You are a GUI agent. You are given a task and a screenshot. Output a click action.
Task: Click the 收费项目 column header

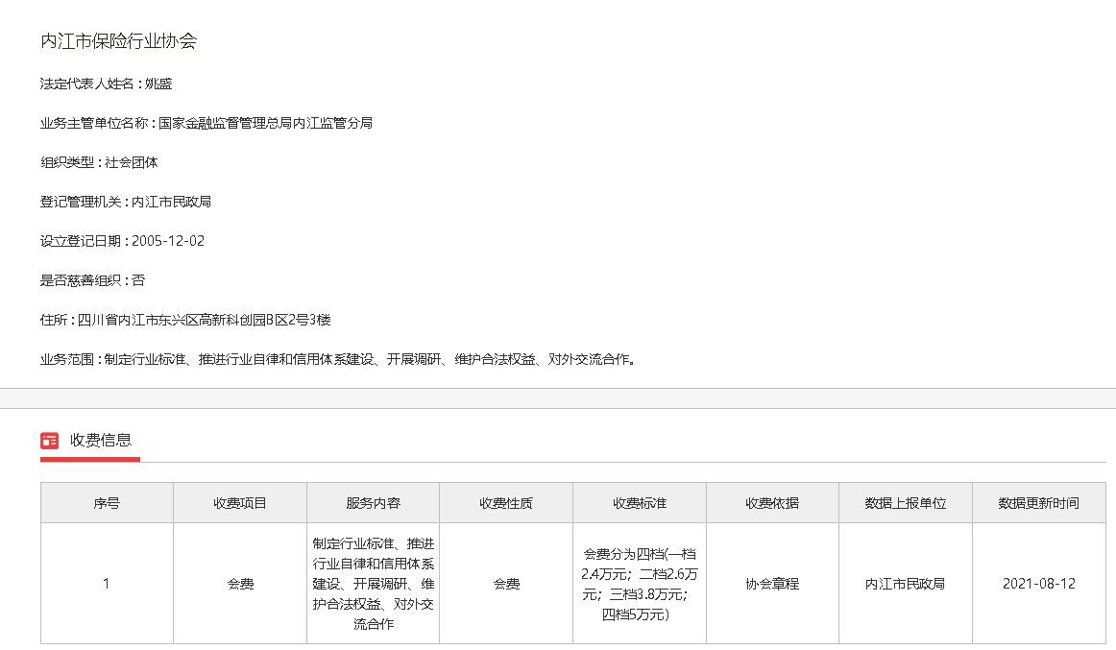click(240, 503)
